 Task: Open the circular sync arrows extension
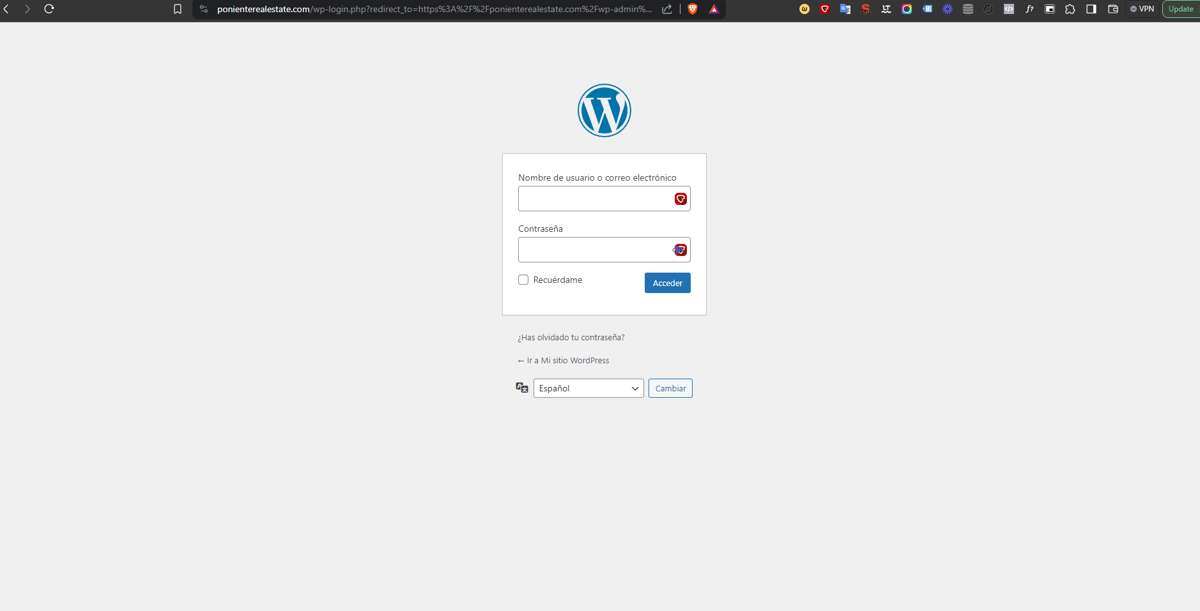tap(988, 9)
